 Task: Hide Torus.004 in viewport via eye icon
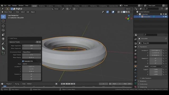click(163, 17)
